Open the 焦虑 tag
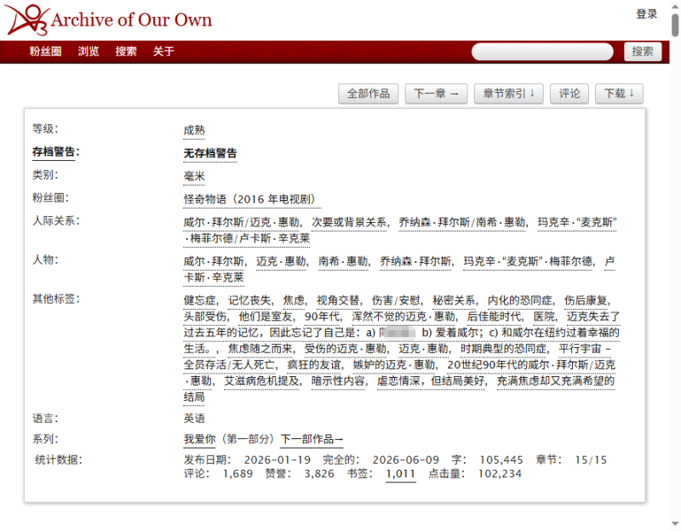 (x=294, y=300)
